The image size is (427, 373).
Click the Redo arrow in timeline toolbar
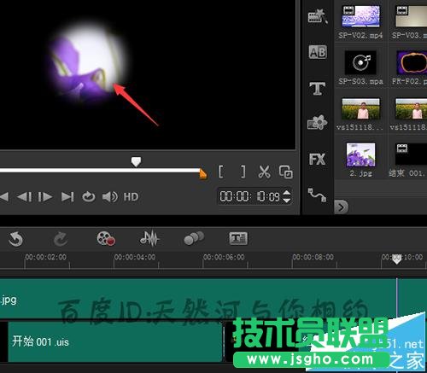[x=61, y=239]
